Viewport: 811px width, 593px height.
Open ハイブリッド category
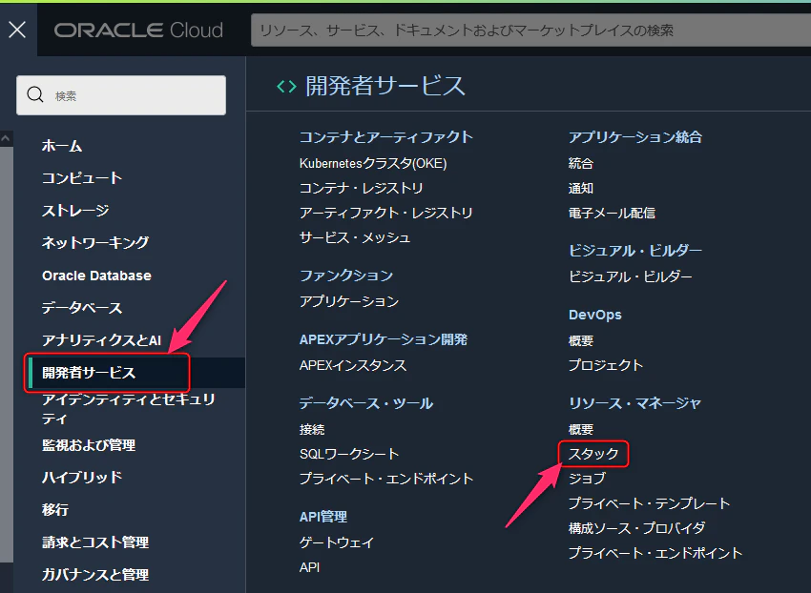pyautogui.click(x=82, y=477)
